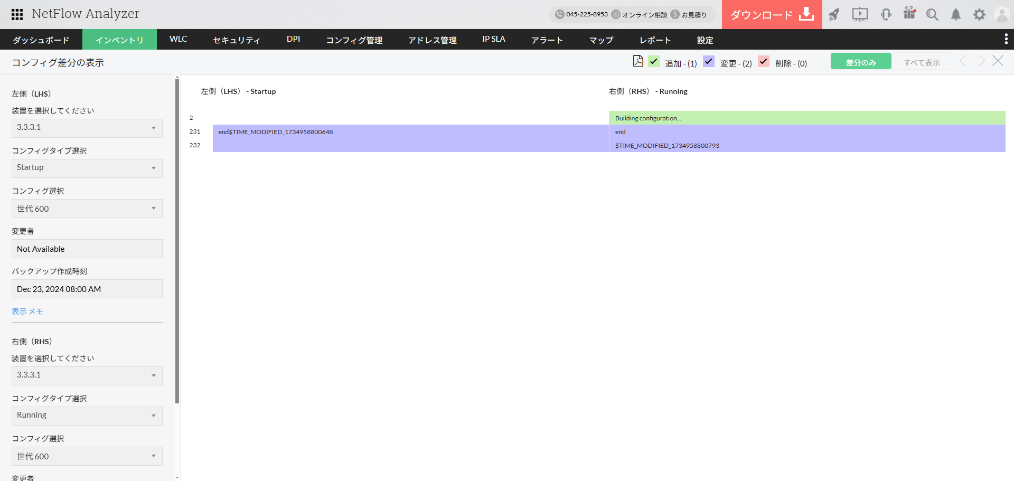
Task: Open the search magnifier icon
Action: click(932, 14)
